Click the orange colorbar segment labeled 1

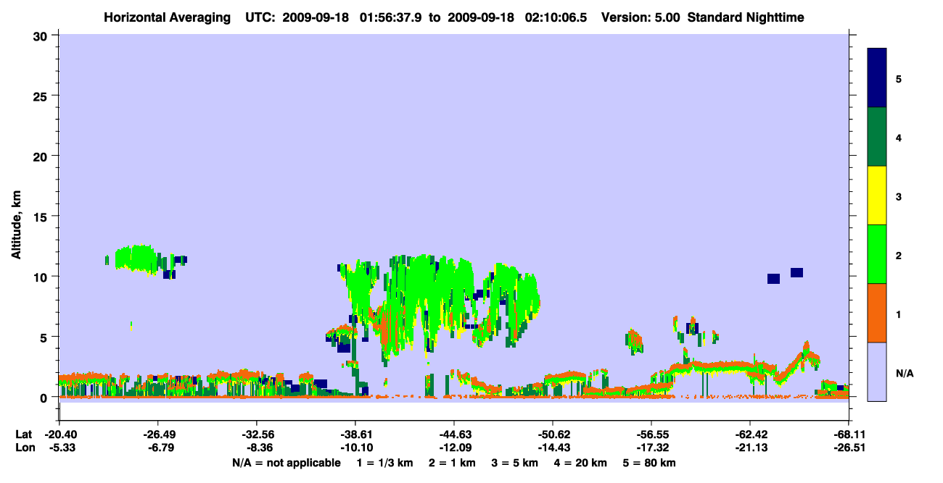(877, 313)
